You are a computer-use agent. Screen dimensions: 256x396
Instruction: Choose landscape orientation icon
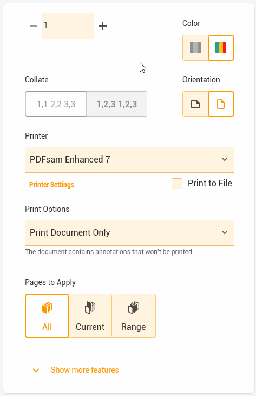(x=195, y=104)
